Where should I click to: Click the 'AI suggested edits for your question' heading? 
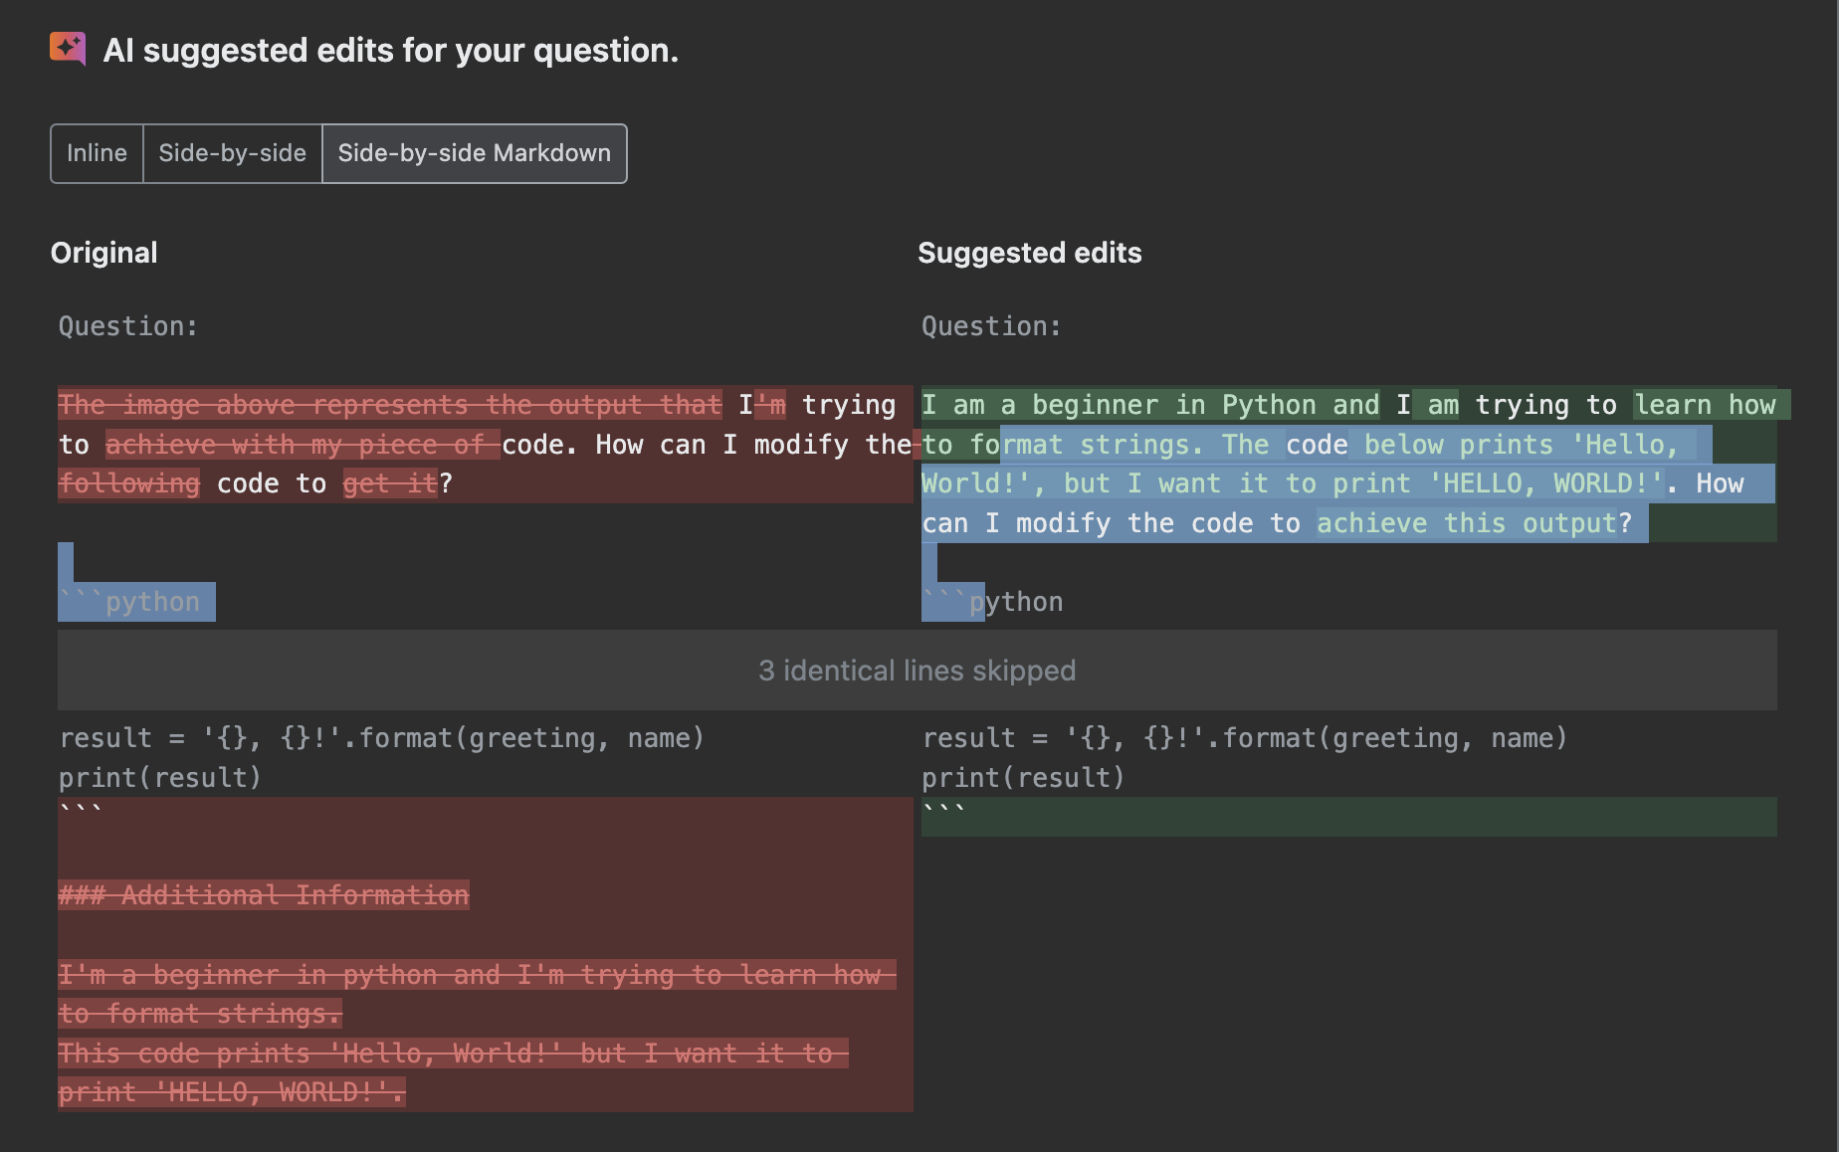(x=390, y=51)
